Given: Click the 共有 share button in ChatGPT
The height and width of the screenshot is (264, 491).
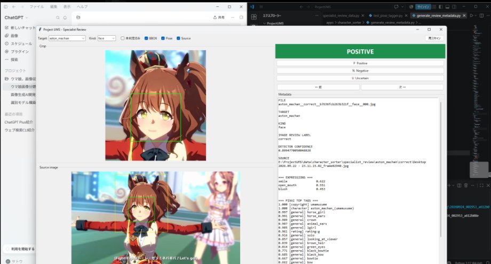Looking at the screenshot, I should 219,17.
